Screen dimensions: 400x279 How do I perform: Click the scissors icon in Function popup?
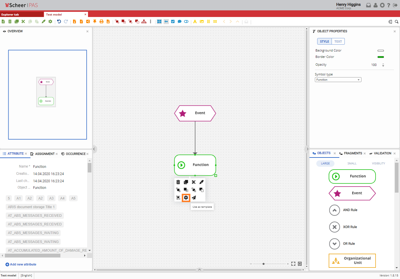tap(194, 182)
